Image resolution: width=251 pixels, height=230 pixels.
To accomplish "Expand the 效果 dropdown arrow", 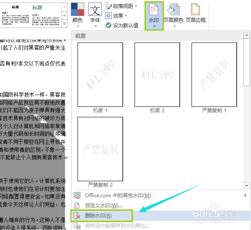I will click(x=126, y=16).
